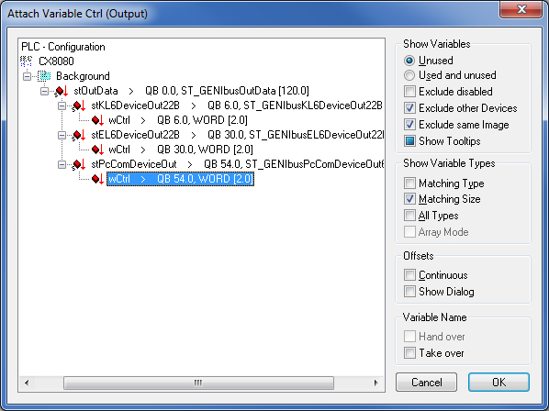
Task: Click the stEL6DeviceOut22B structure icon
Action: 78,135
